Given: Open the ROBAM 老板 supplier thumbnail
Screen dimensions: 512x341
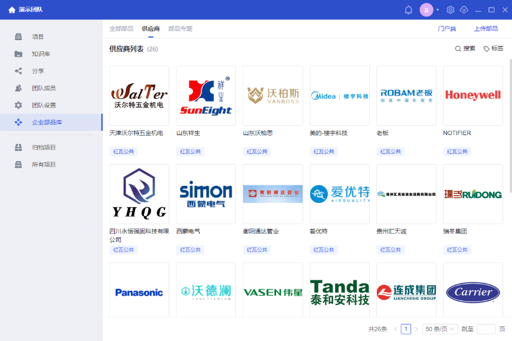Looking at the screenshot, I should 406,96.
